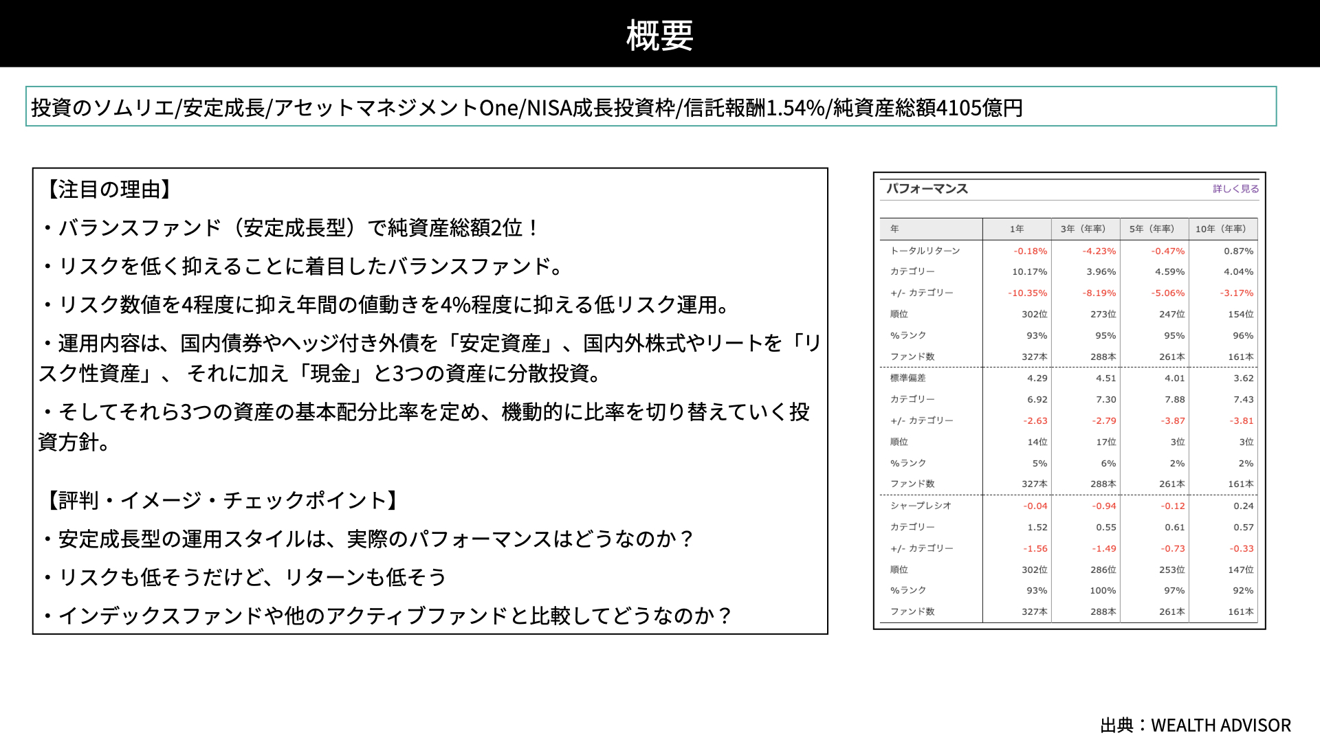
Task: Click the 出典：WEALTH ADVISOR credit
Action: [1196, 726]
